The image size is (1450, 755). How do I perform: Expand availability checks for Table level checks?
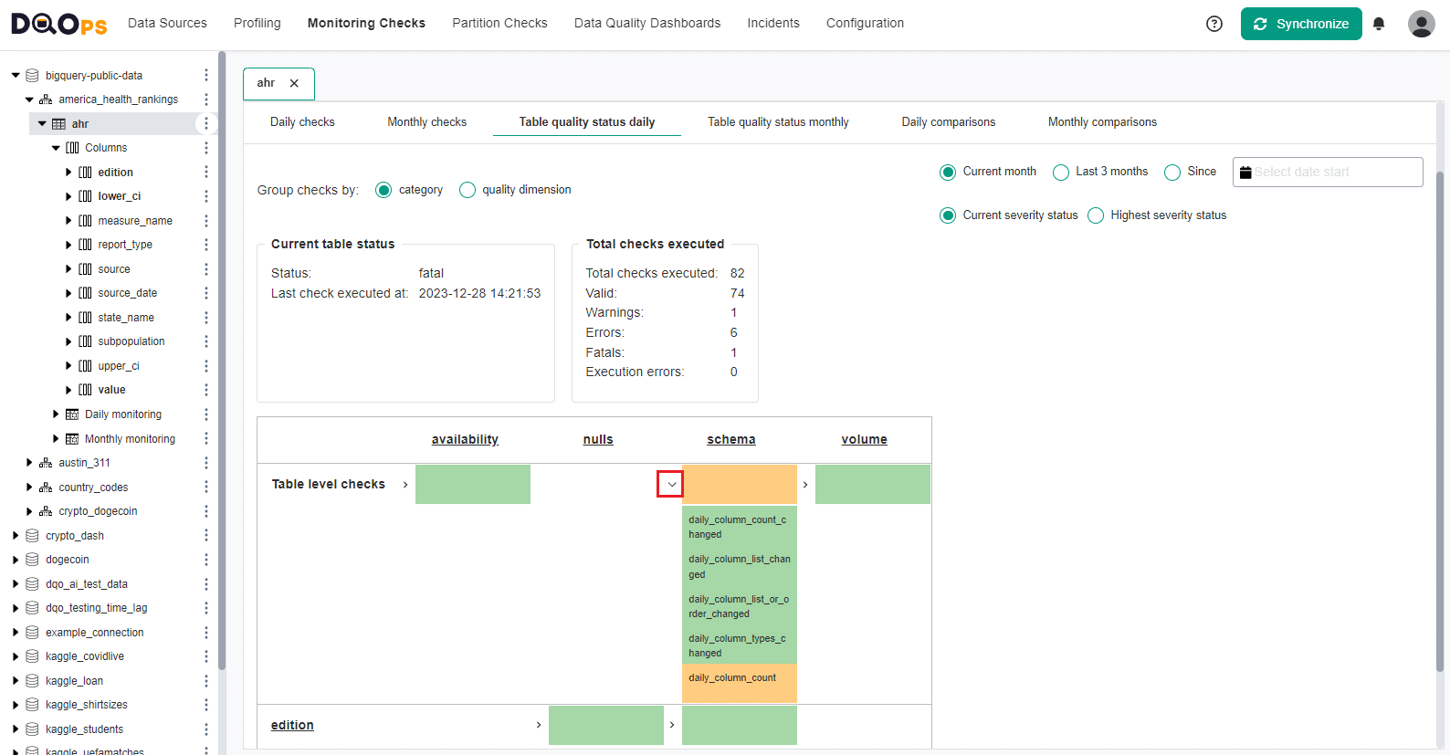tap(405, 485)
